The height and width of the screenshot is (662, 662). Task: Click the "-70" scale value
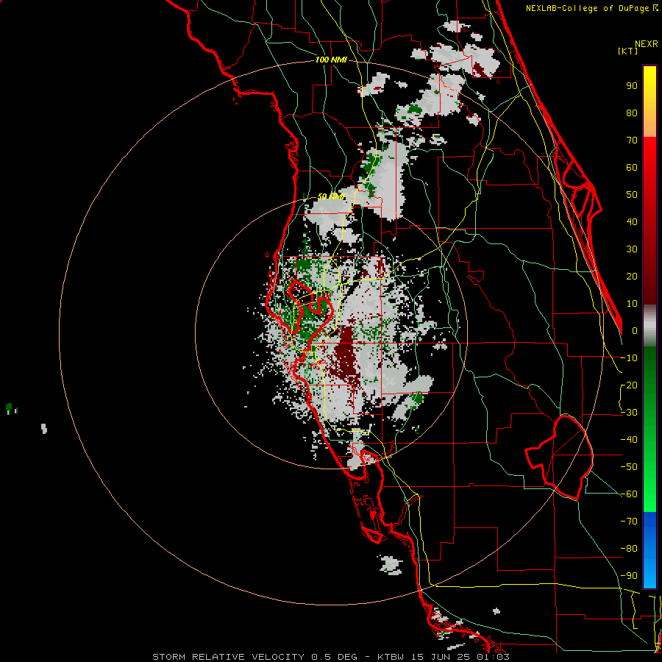(629, 521)
